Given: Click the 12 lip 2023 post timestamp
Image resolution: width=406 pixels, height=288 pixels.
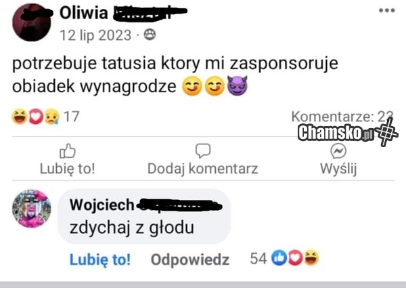Looking at the screenshot, I should tap(95, 35).
